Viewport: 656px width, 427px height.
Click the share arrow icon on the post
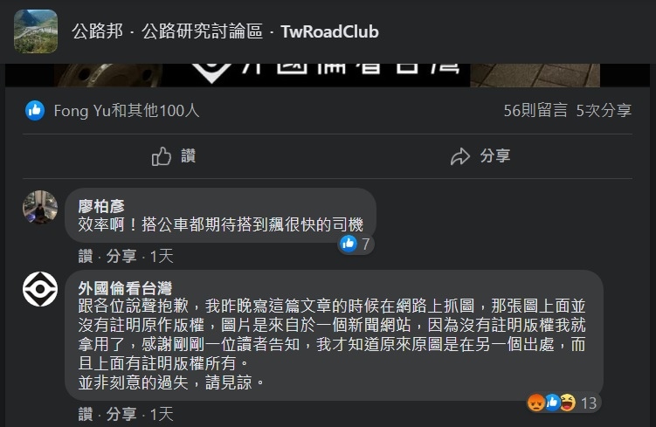coord(460,156)
